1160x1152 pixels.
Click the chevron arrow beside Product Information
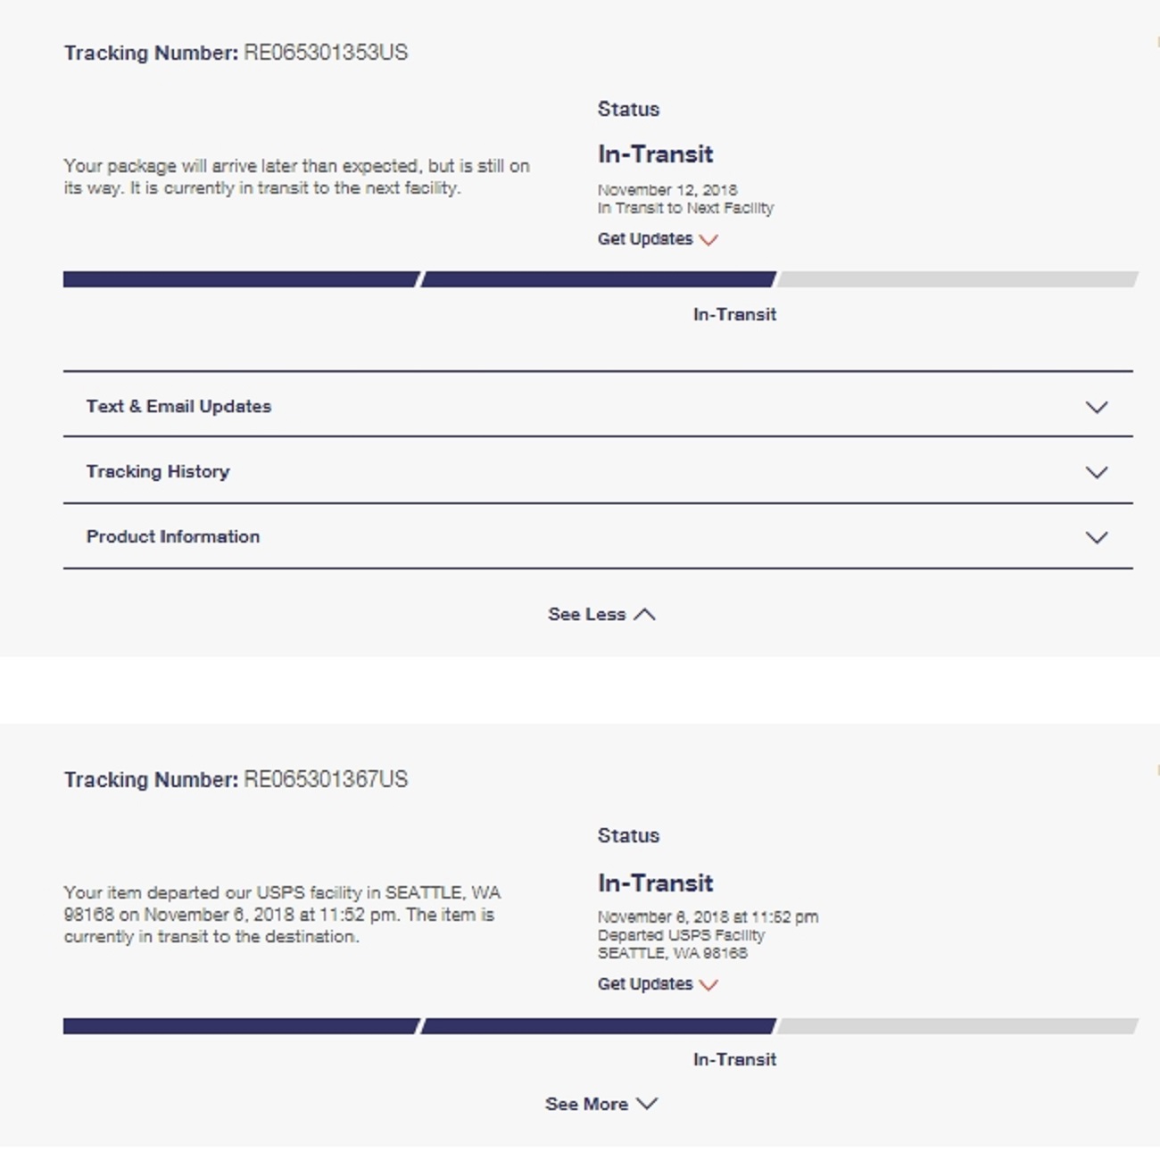click(x=1096, y=537)
